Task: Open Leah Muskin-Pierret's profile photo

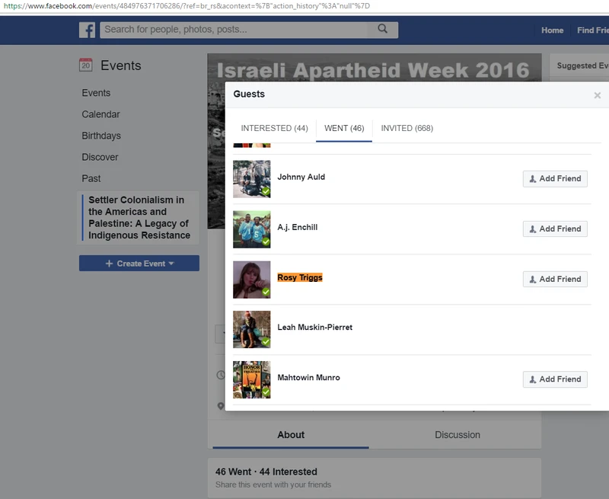Action: coord(252,330)
